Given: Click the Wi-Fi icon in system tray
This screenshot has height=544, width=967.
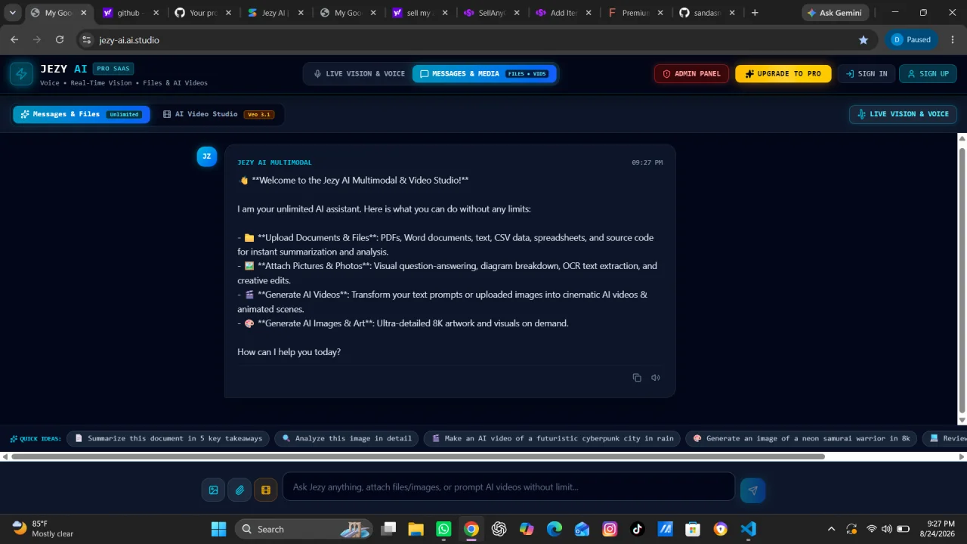Looking at the screenshot, I should (x=871, y=529).
